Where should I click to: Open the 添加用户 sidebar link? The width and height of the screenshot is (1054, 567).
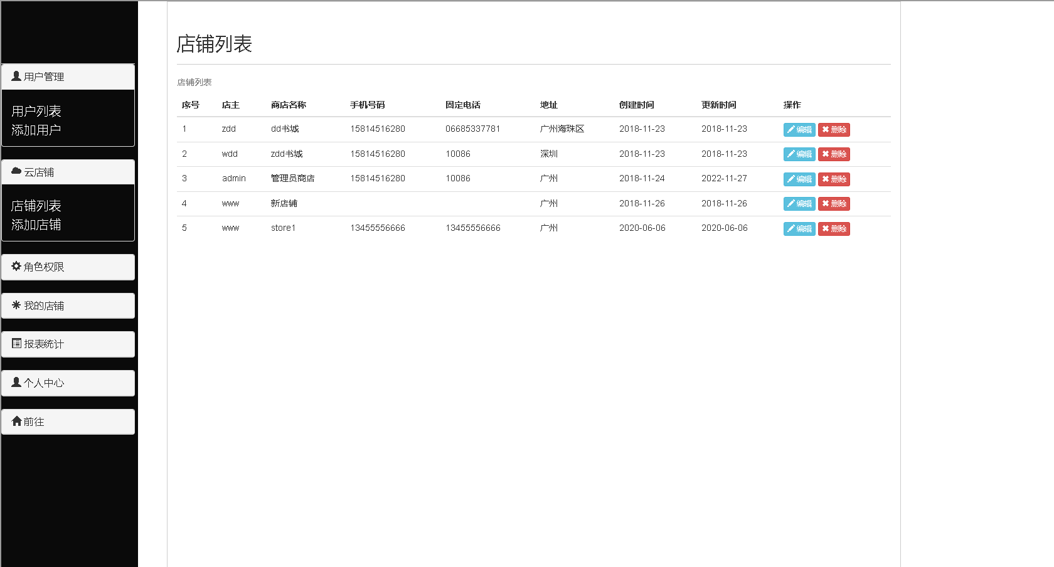(x=36, y=130)
